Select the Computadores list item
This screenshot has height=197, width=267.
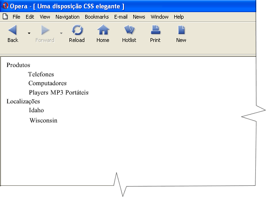click(48, 83)
